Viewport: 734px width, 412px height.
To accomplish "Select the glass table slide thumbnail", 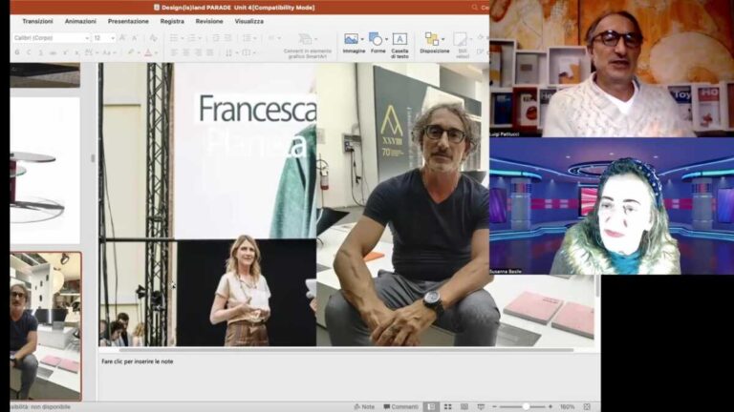I will 46,171.
